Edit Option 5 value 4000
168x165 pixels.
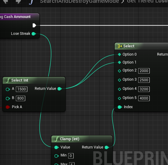(144, 98)
